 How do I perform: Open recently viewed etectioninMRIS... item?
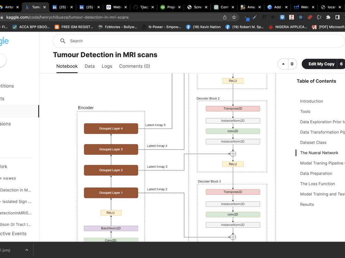click(x=16, y=213)
